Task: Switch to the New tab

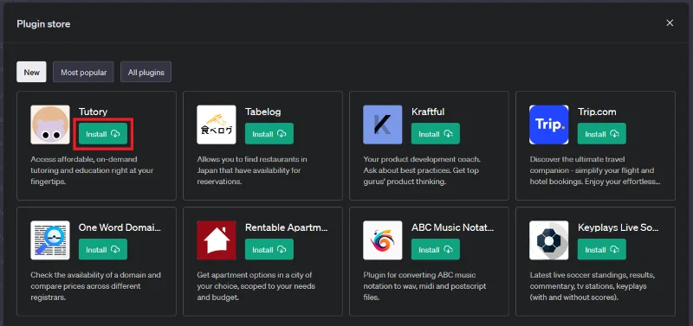Action: coord(31,72)
